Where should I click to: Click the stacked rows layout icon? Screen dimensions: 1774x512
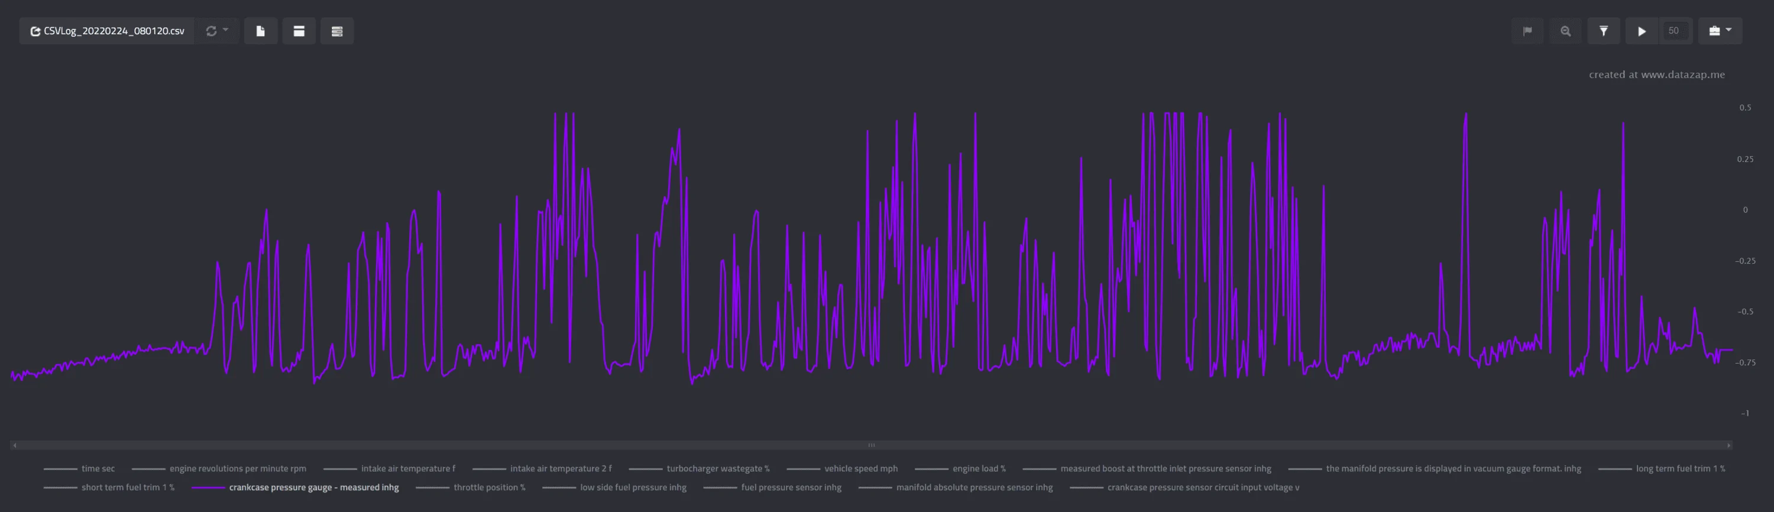tap(336, 31)
